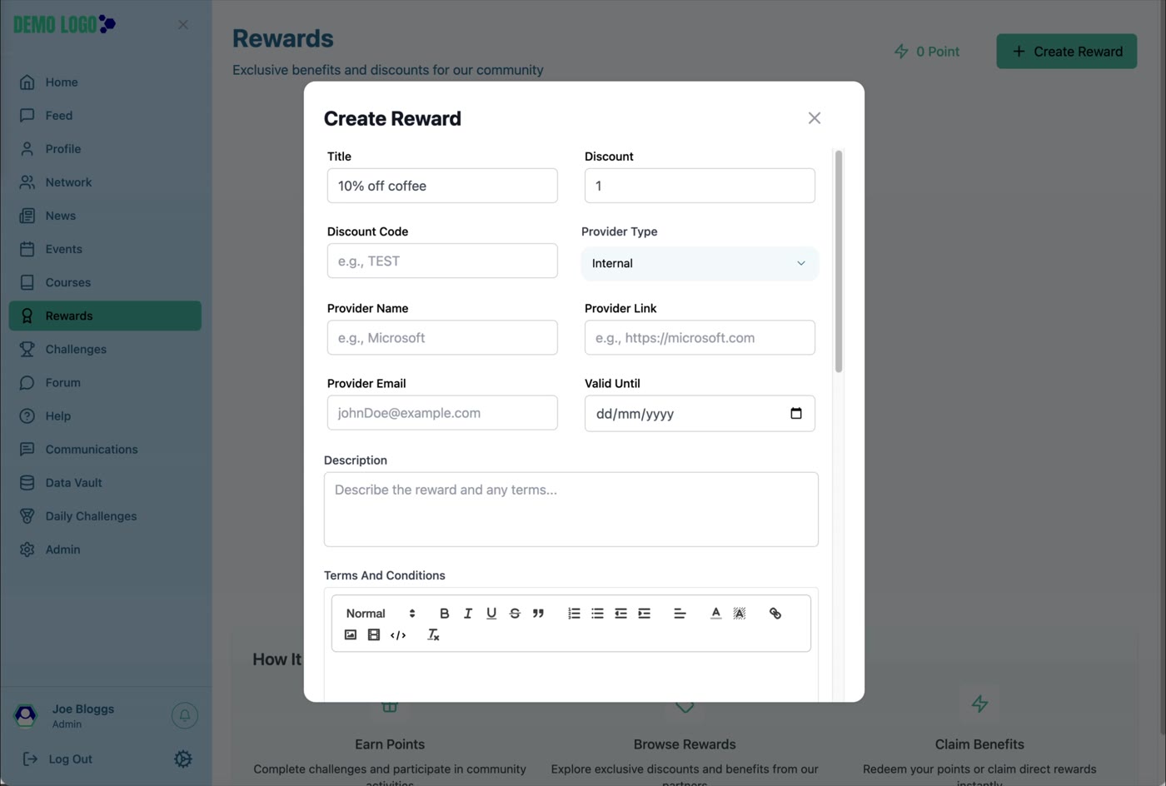Screen dimensions: 1166x786
Task: Click the "Earn Points" heading text
Action: pos(390,744)
